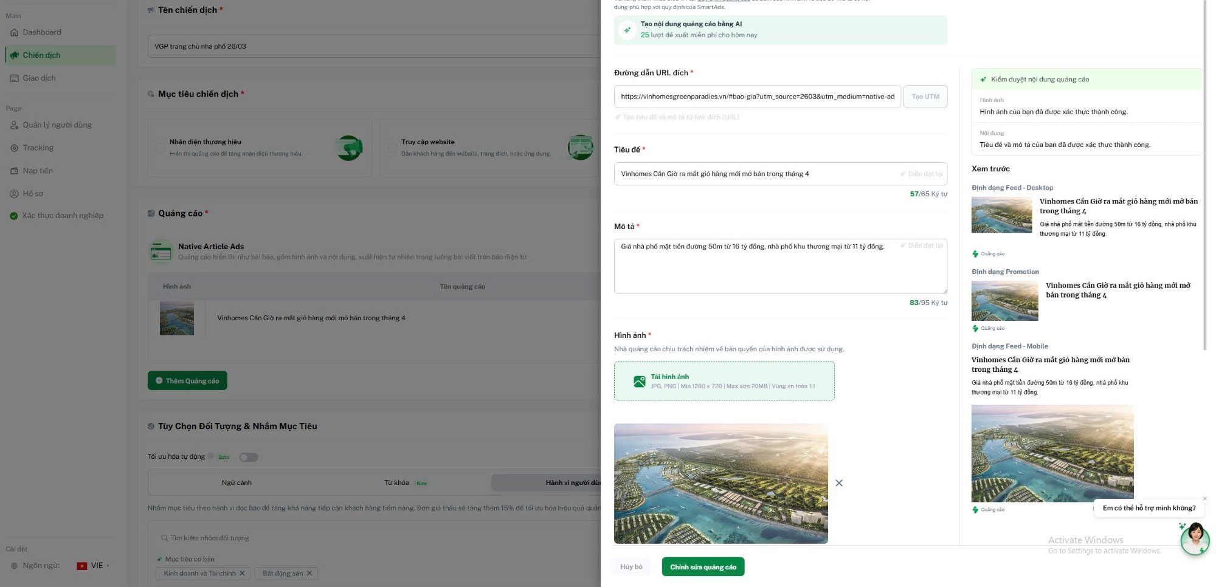Click the Hủy bỏ button

(x=631, y=567)
